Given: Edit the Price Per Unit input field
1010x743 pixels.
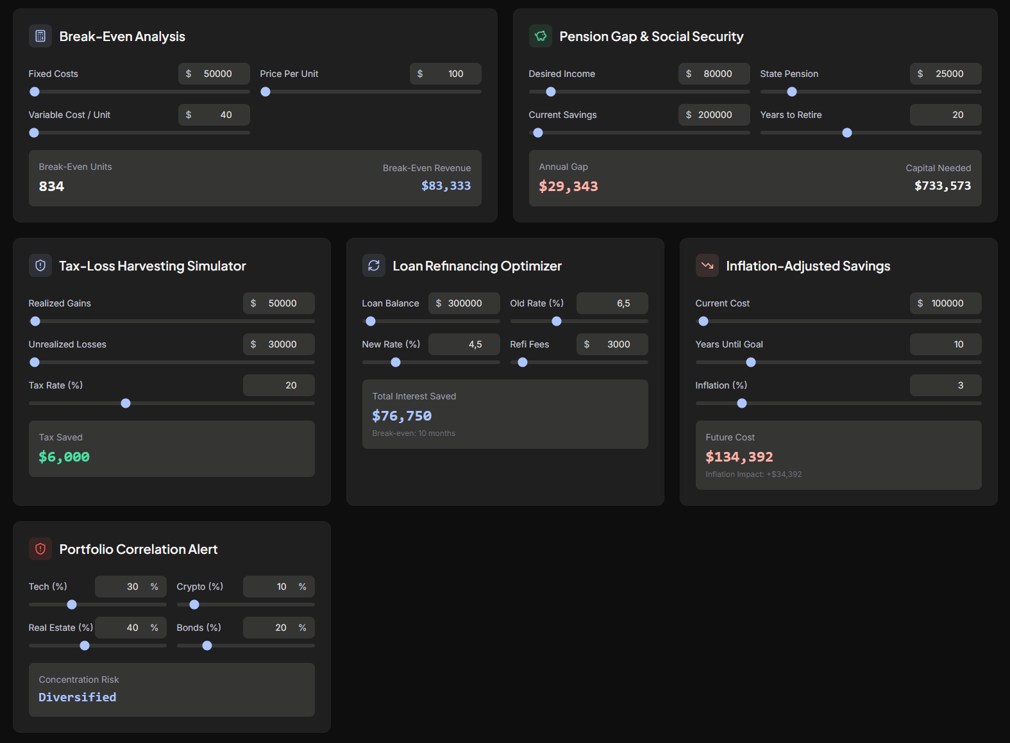Looking at the screenshot, I should pyautogui.click(x=446, y=74).
